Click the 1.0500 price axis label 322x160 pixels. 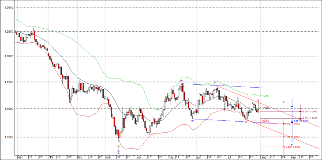(x=9, y=137)
